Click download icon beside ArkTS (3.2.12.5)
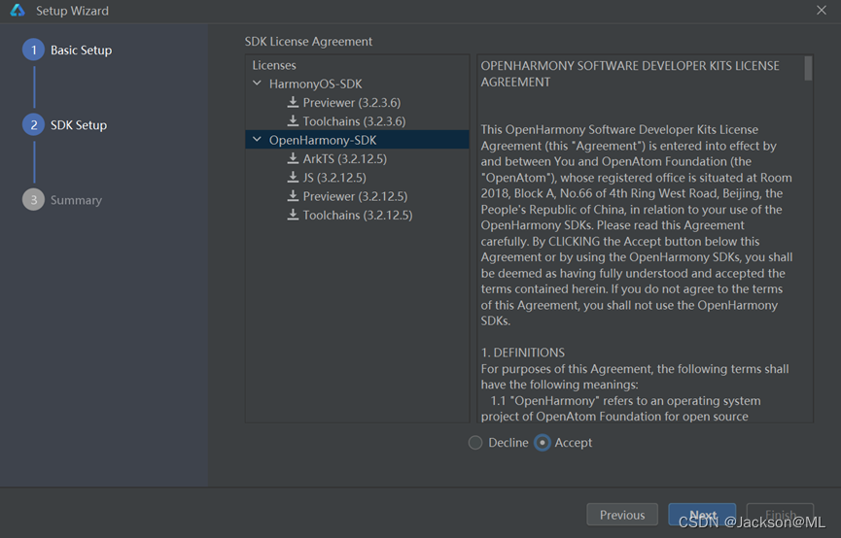The image size is (841, 538). coord(293,158)
